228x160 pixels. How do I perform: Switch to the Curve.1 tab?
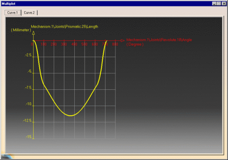tap(13, 12)
